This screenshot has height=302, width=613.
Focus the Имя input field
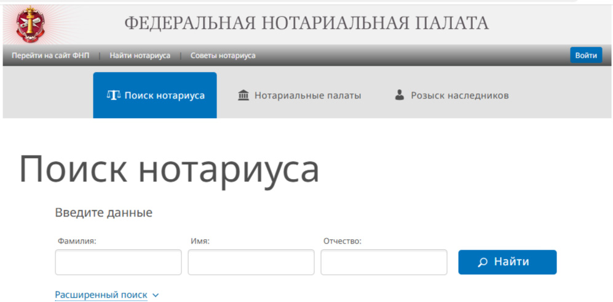pyautogui.click(x=251, y=262)
